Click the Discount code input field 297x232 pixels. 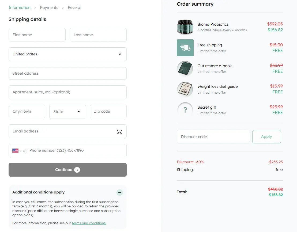click(x=213, y=136)
